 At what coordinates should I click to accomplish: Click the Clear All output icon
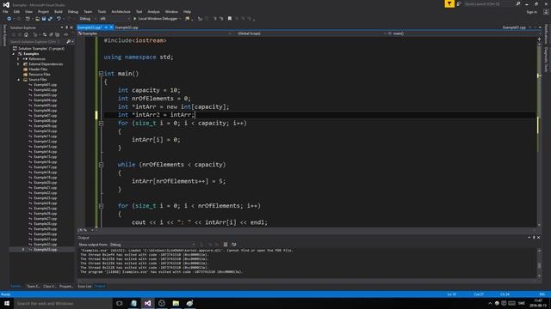[x=226, y=245]
